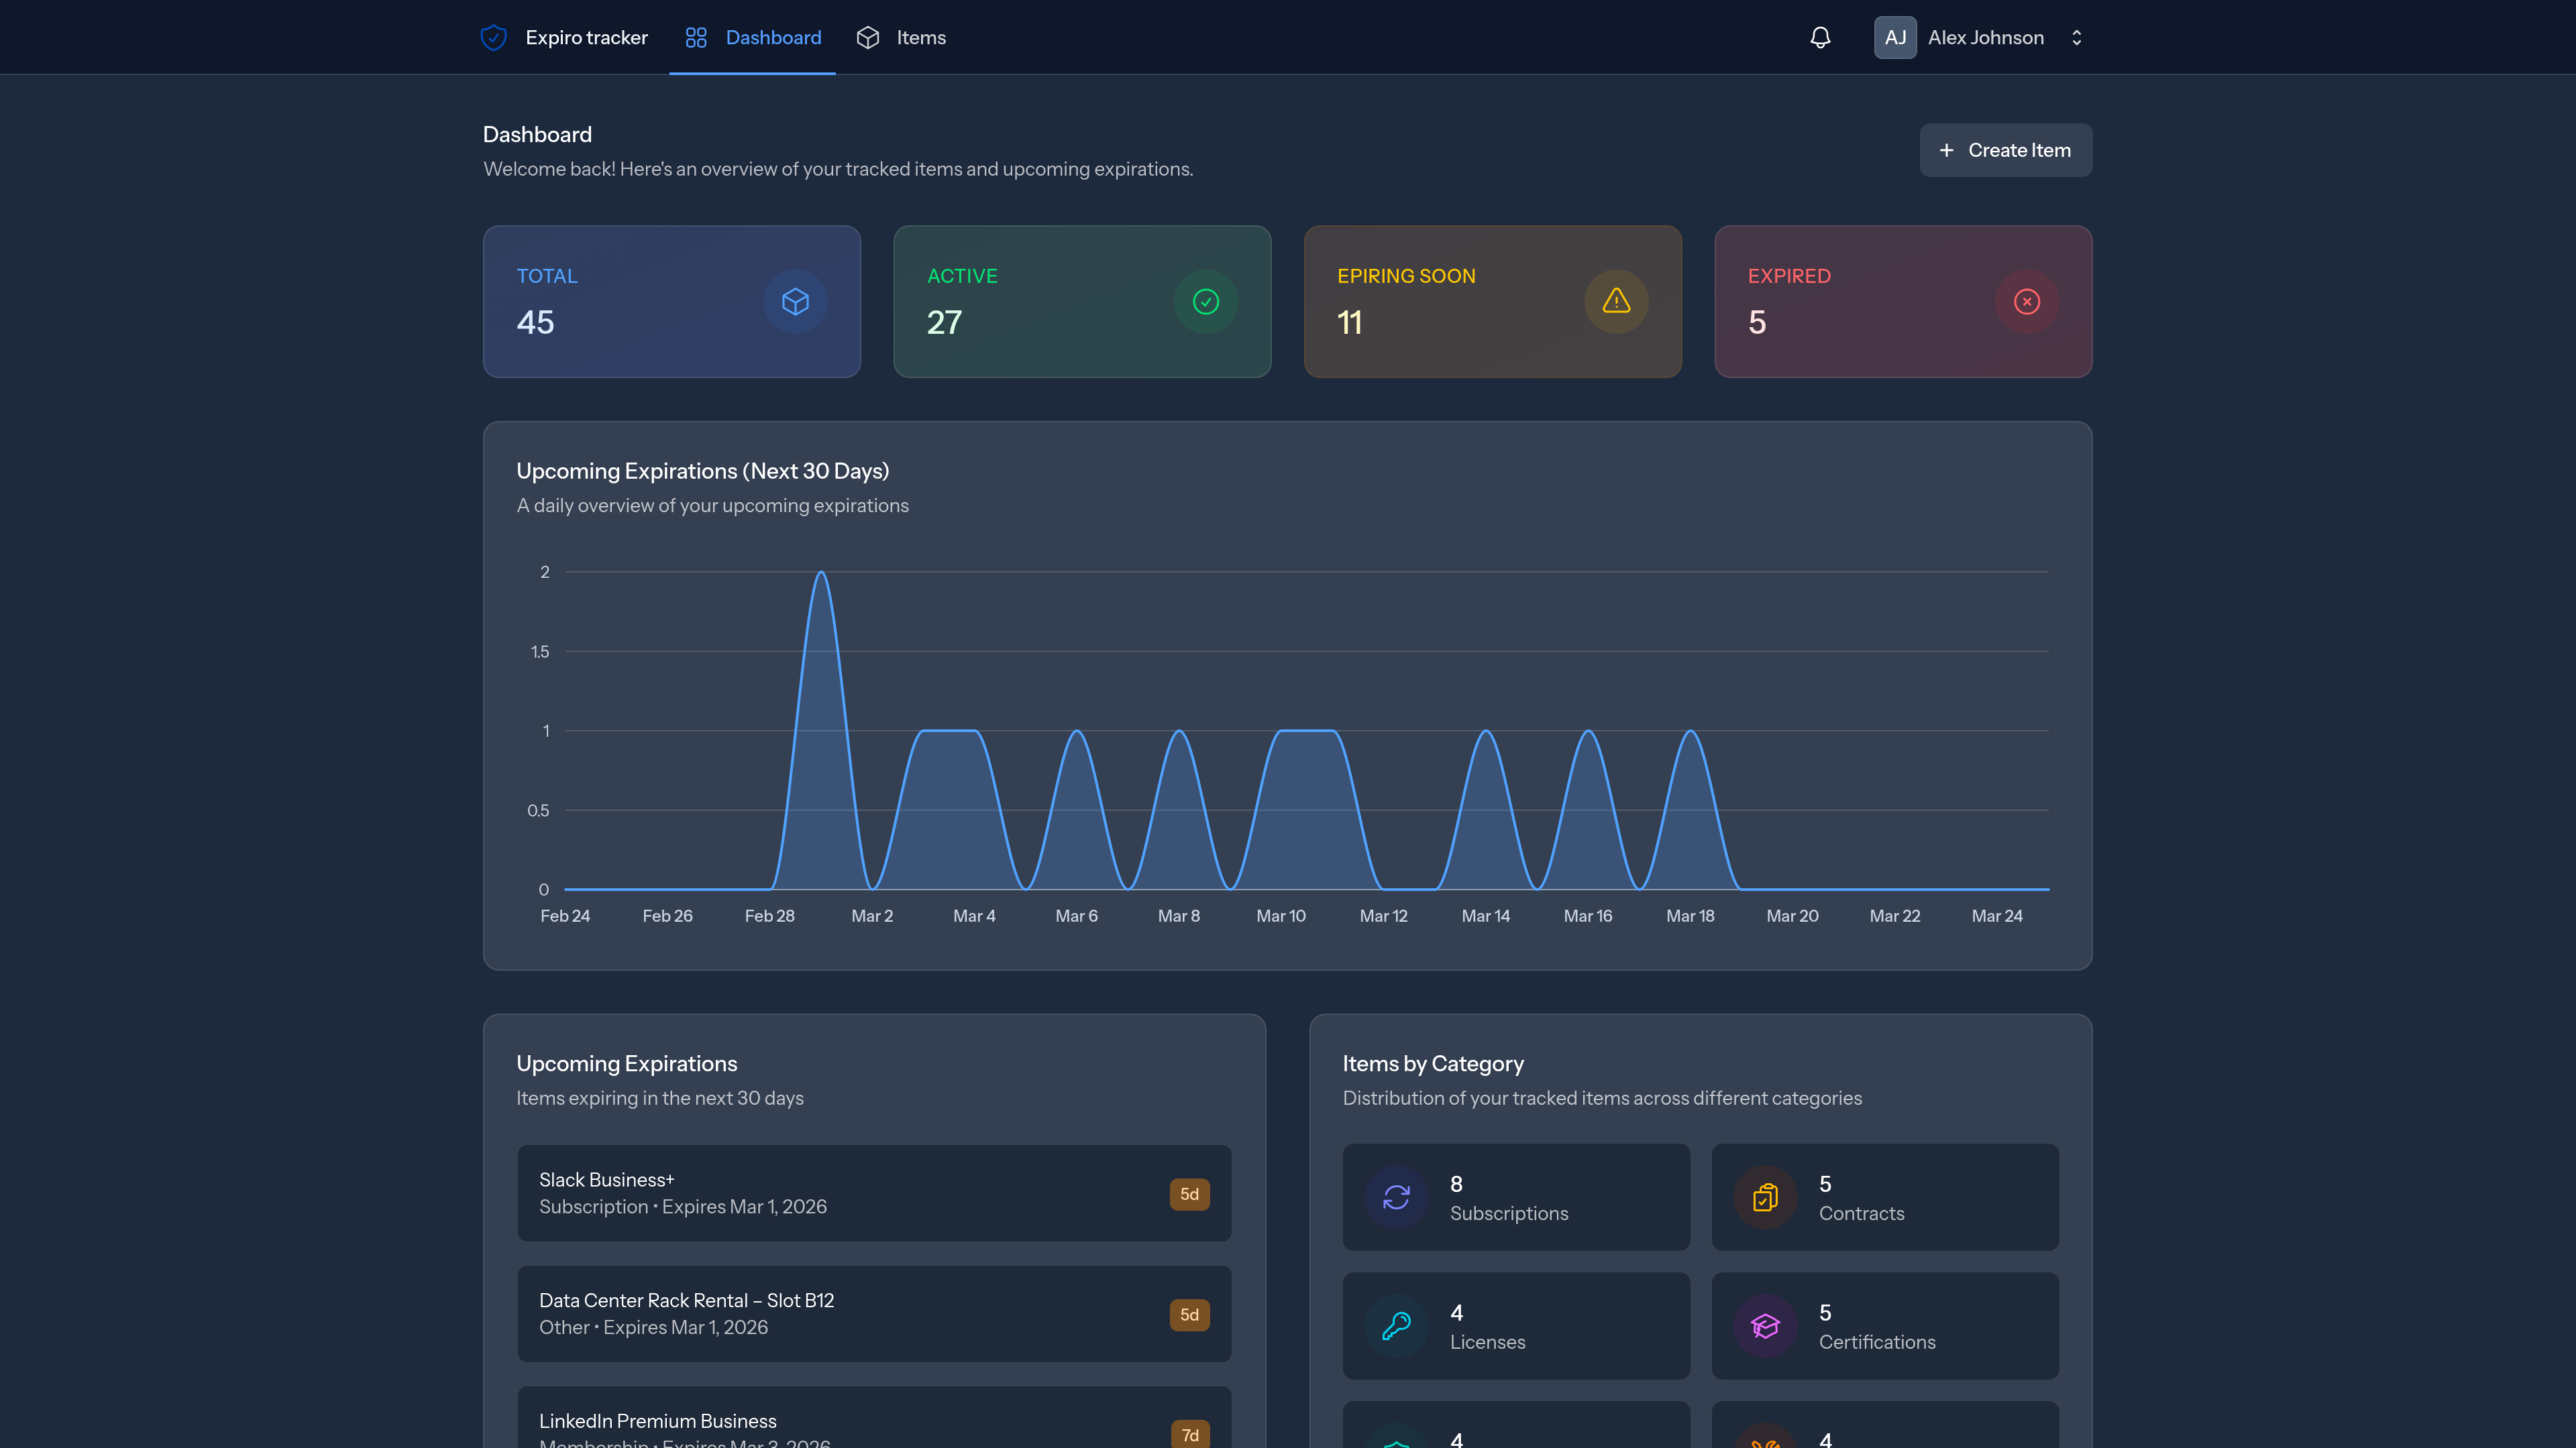Click the Licenses key icon
Viewport: 2576px width, 1448px height.
[x=1396, y=1326]
